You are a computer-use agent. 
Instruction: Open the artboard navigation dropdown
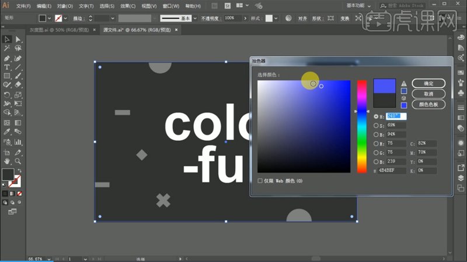pyautogui.click(x=85, y=259)
